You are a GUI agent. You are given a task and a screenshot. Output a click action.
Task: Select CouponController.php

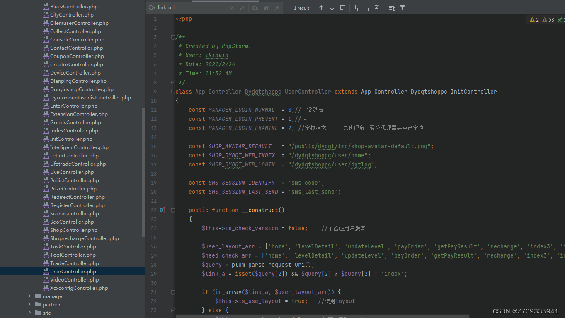coord(73,56)
